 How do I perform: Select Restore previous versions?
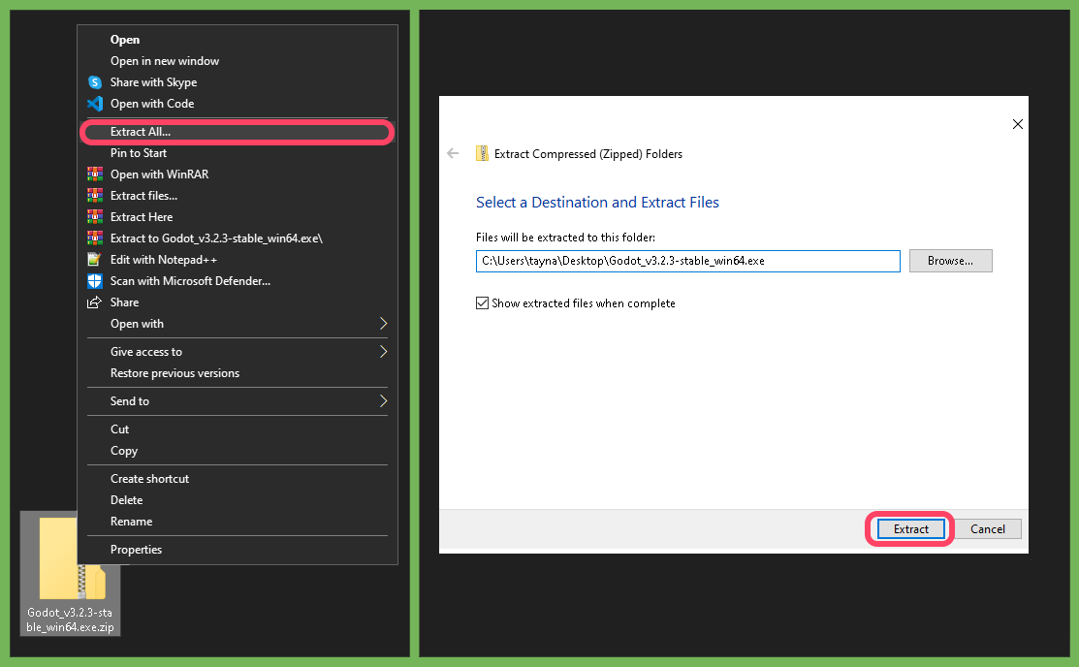(238, 374)
